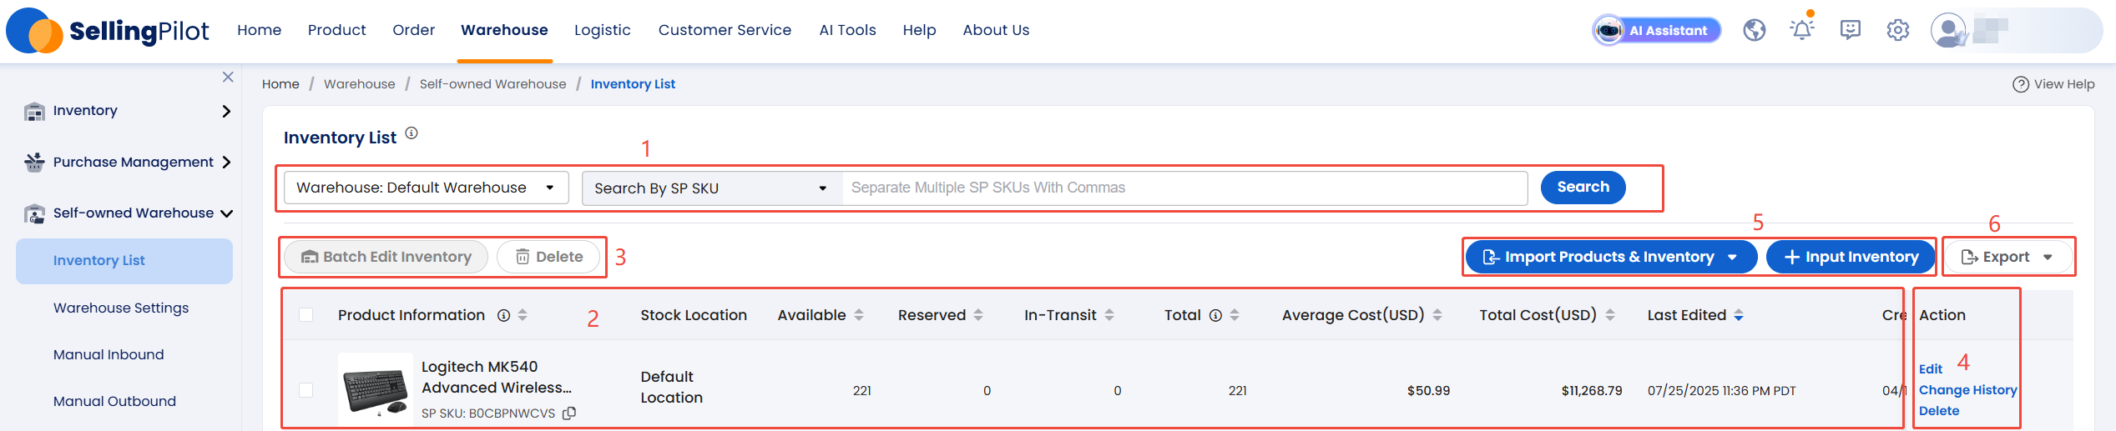Click the Logitech keyboard product thumbnail
The height and width of the screenshot is (431, 2116).
click(376, 390)
